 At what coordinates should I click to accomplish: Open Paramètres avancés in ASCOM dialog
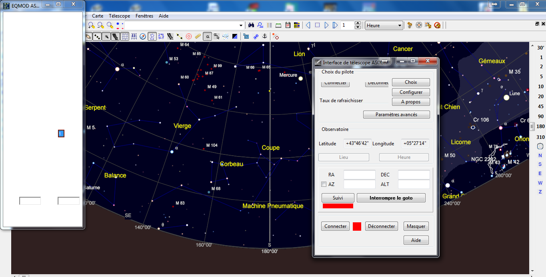point(396,115)
